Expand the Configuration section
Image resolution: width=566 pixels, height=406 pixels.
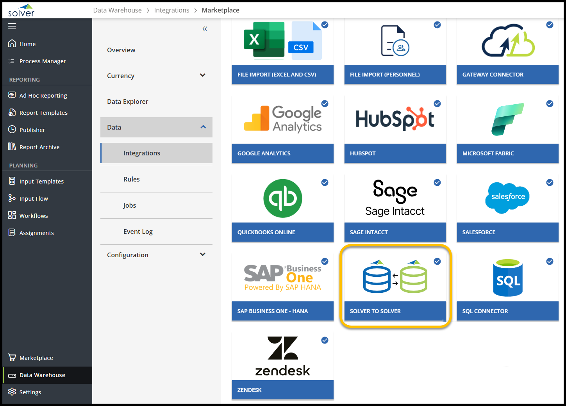pos(202,255)
